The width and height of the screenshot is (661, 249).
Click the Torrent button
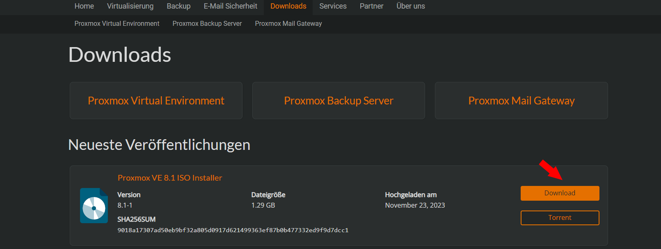pyautogui.click(x=560, y=218)
